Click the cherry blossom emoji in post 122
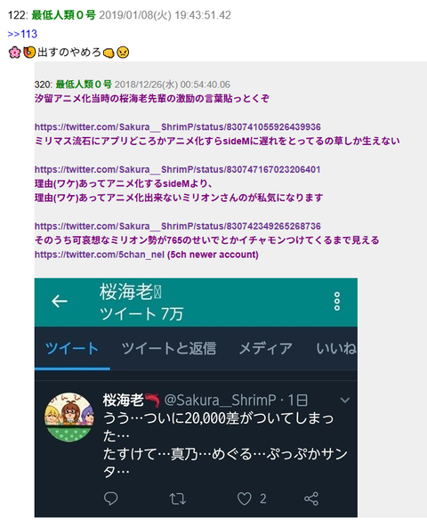 point(15,53)
